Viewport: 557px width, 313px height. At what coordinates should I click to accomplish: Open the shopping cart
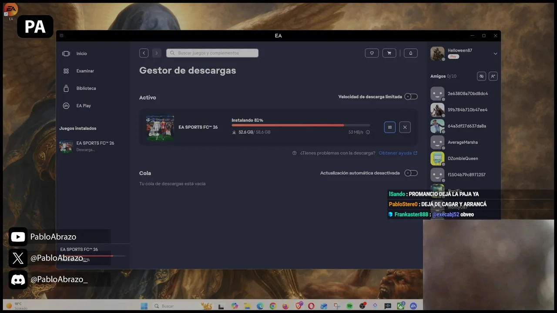389,53
